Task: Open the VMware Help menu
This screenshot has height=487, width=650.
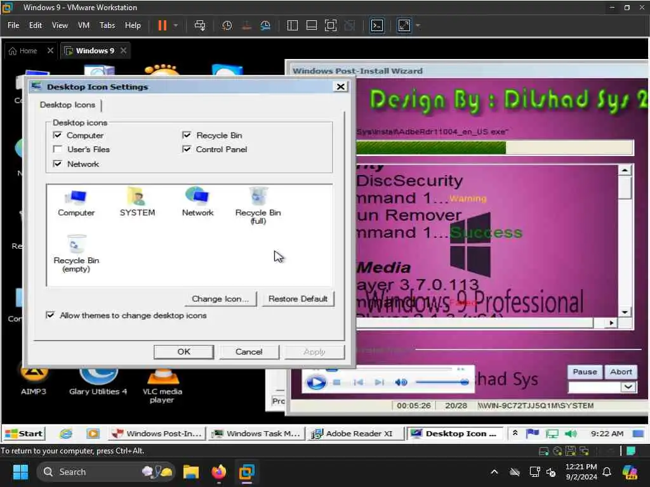Action: [x=133, y=25]
